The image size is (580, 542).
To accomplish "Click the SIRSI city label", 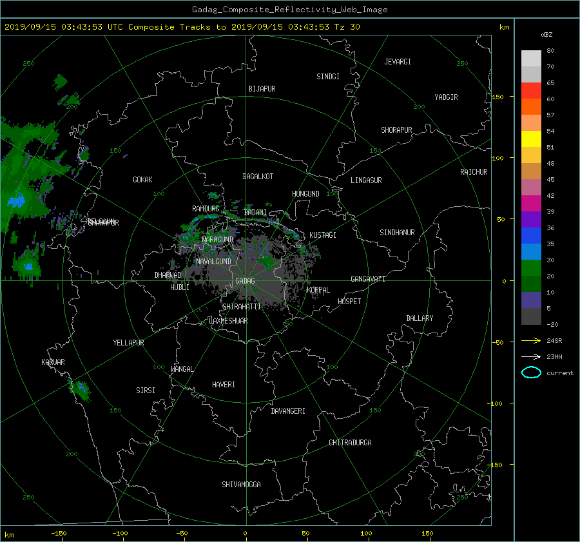I will pyautogui.click(x=146, y=391).
